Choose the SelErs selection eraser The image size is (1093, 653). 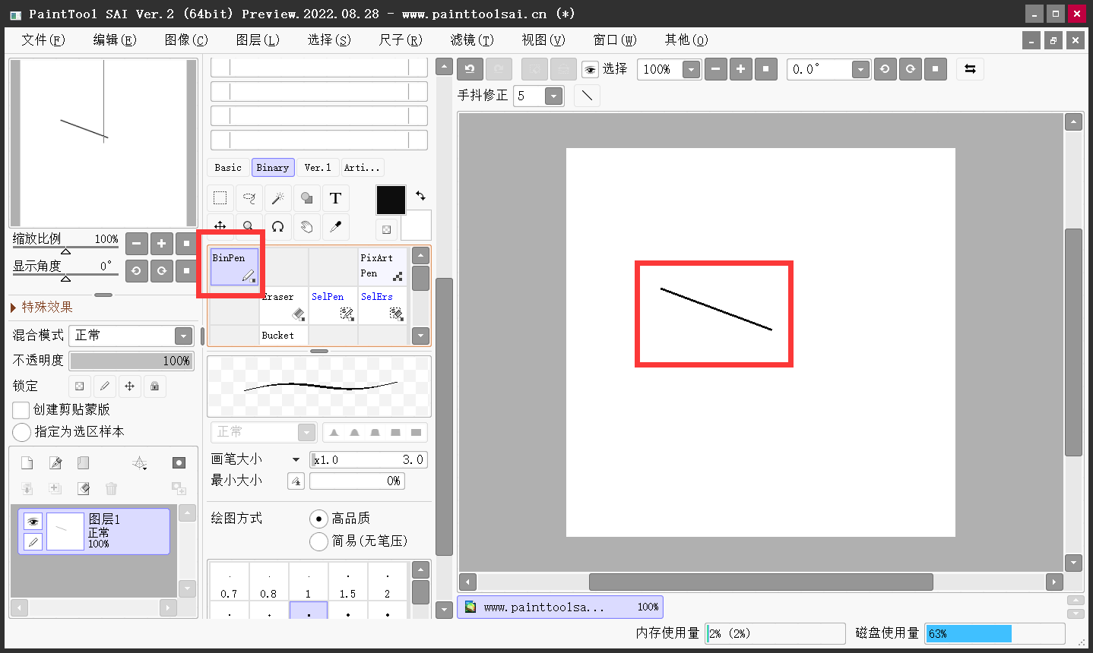382,305
